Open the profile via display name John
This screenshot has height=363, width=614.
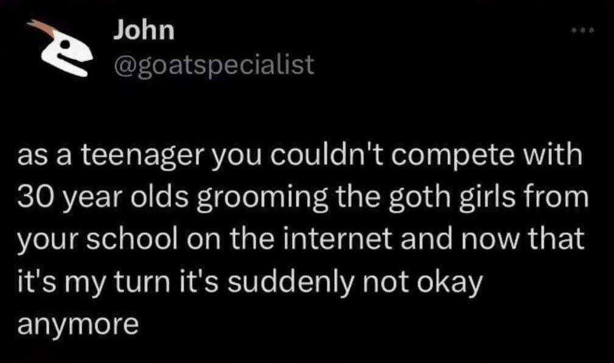click(144, 30)
